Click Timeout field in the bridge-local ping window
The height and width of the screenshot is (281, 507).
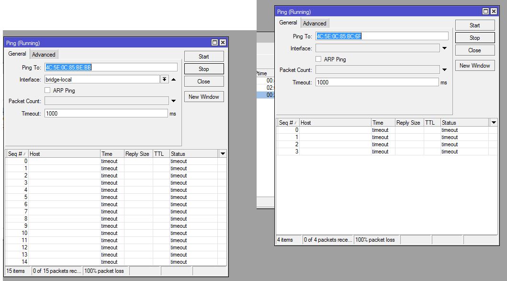[x=106, y=114]
